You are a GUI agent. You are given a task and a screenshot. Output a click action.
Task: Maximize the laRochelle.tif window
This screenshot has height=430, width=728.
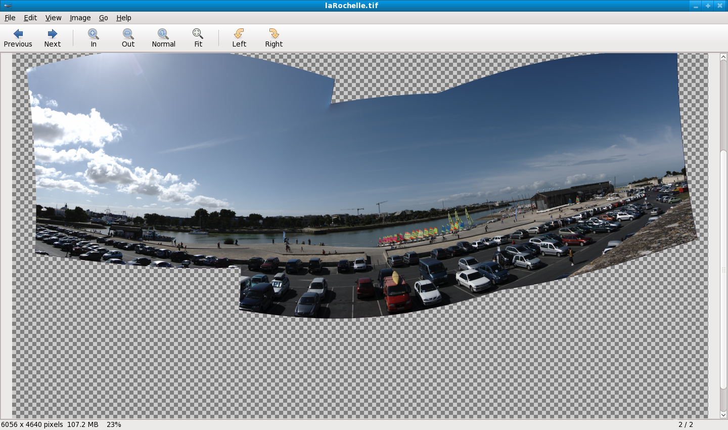tap(708, 6)
